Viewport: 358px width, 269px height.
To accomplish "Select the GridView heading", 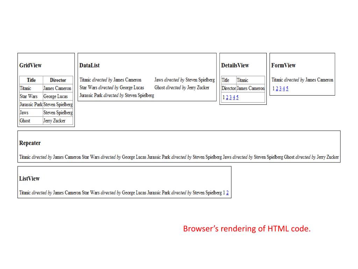I will coord(31,65).
